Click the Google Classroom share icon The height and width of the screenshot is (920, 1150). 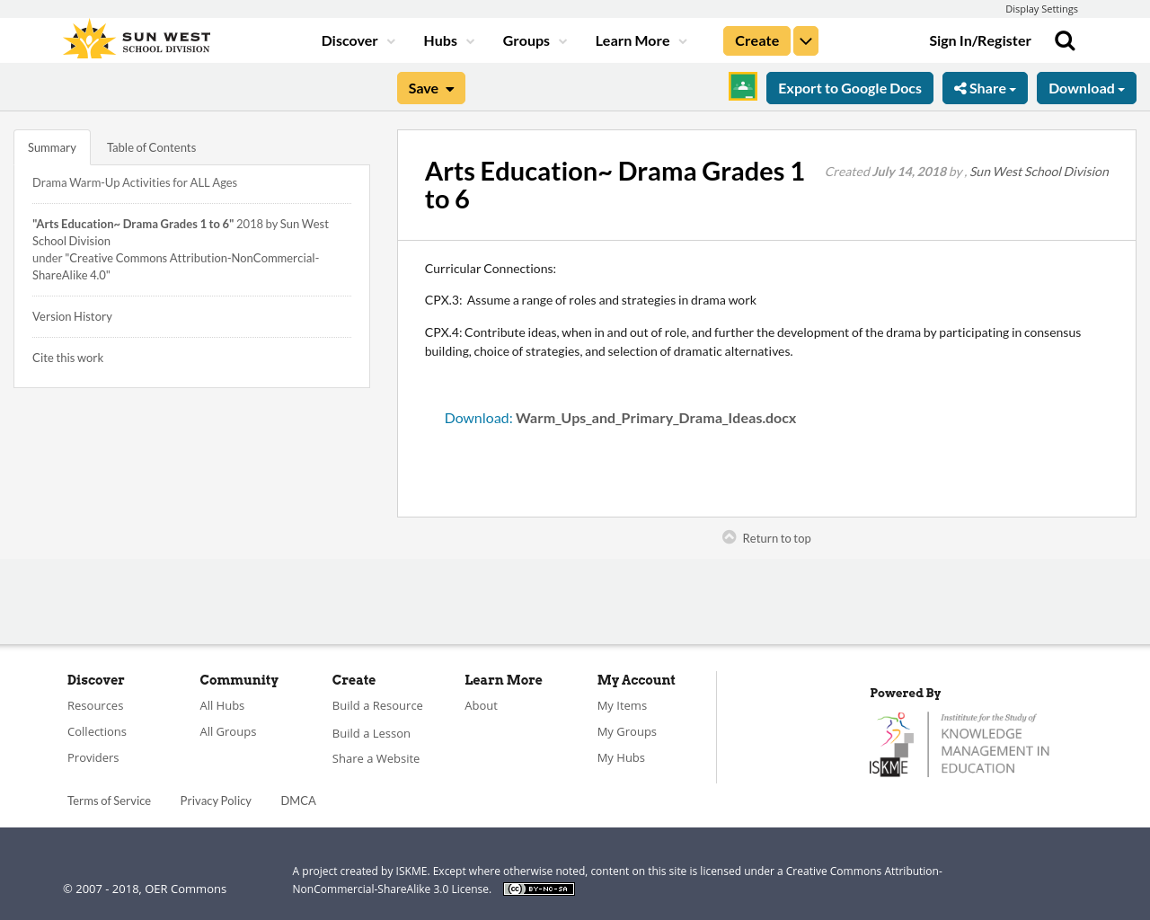click(742, 87)
